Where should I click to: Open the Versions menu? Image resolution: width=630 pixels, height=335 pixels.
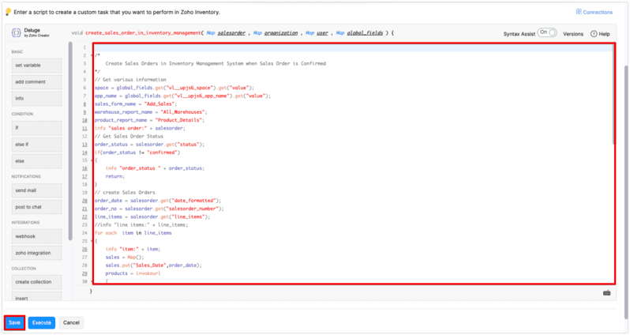coord(573,34)
